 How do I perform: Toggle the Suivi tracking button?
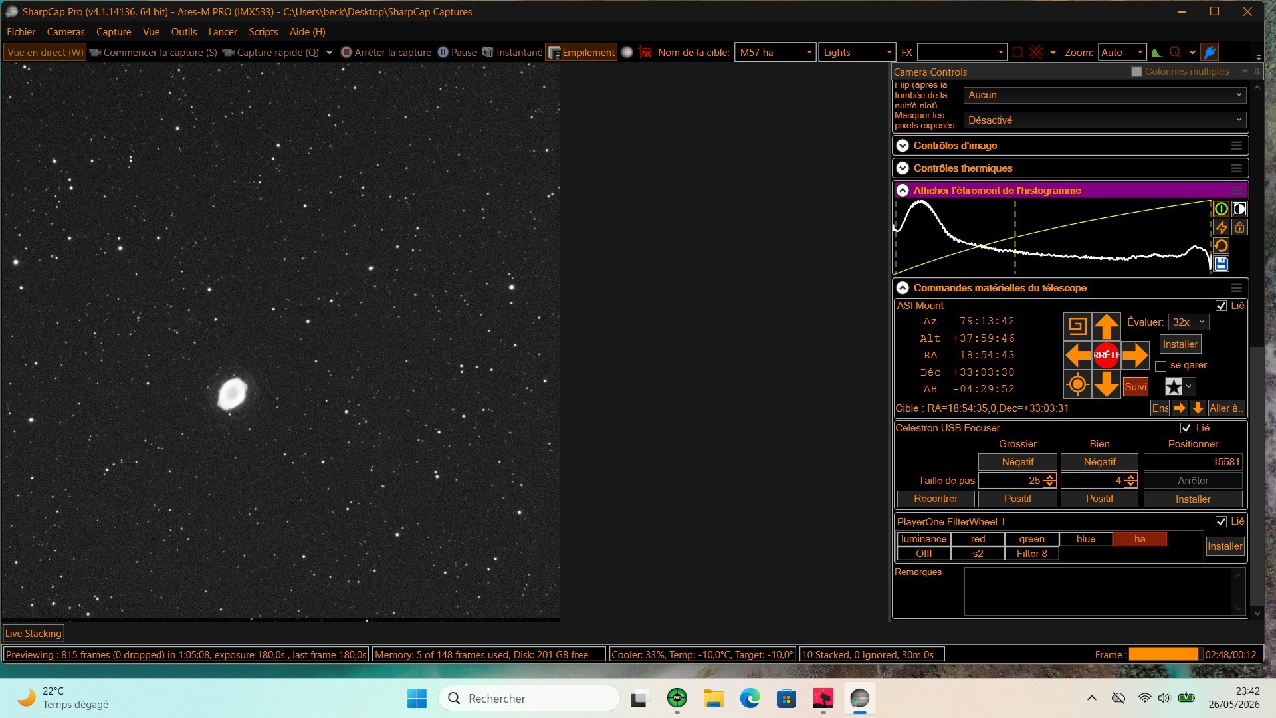coord(1135,387)
